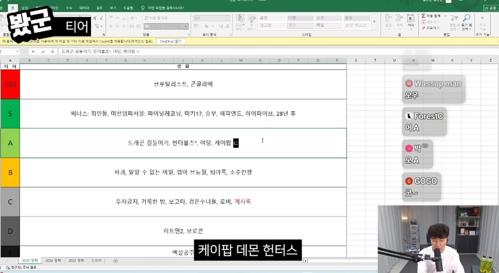Viewport: 499px width, 273px height.
Task: Click the Fill (채우기) icon
Action: pyautogui.click(x=424, y=22)
